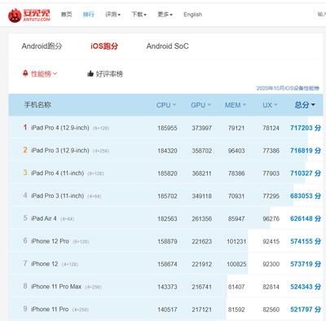
Task: Click MEM score 101231
Action: pyautogui.click(x=236, y=241)
